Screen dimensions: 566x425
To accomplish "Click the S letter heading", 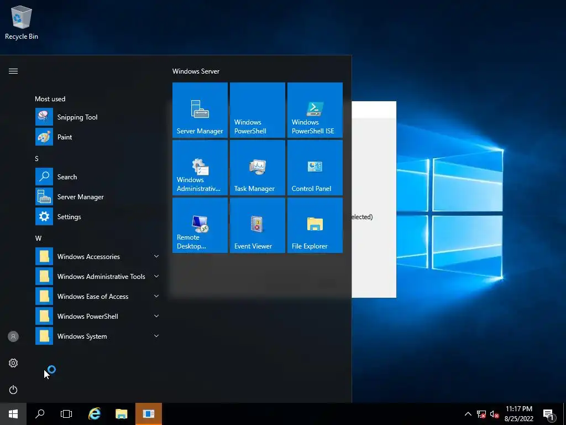I will (x=37, y=159).
